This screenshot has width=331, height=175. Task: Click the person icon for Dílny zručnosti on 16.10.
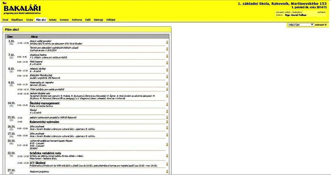coord(167,128)
